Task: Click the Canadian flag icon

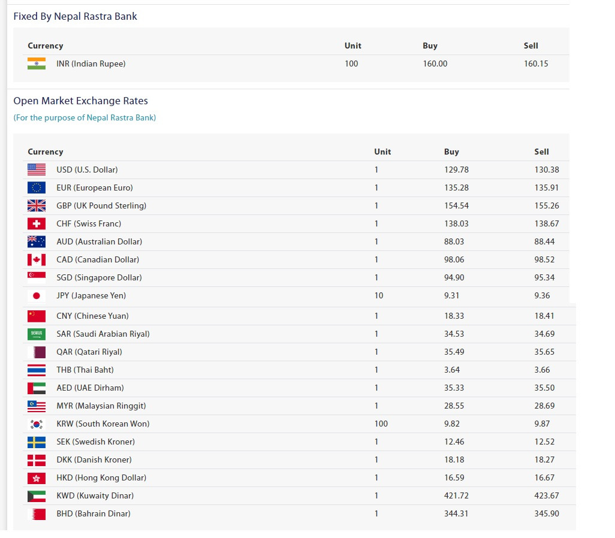Action: pos(37,259)
